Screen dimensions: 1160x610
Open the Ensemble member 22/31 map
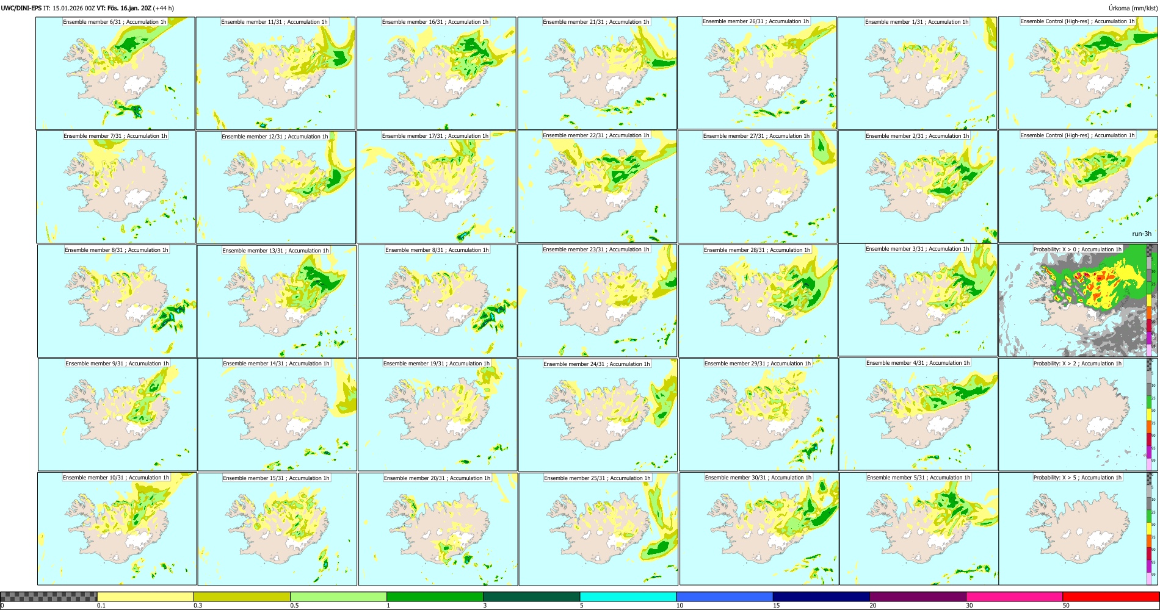597,187
